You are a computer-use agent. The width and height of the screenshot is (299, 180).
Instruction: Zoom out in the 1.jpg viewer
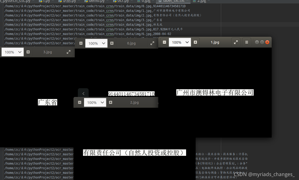pos(164,42)
